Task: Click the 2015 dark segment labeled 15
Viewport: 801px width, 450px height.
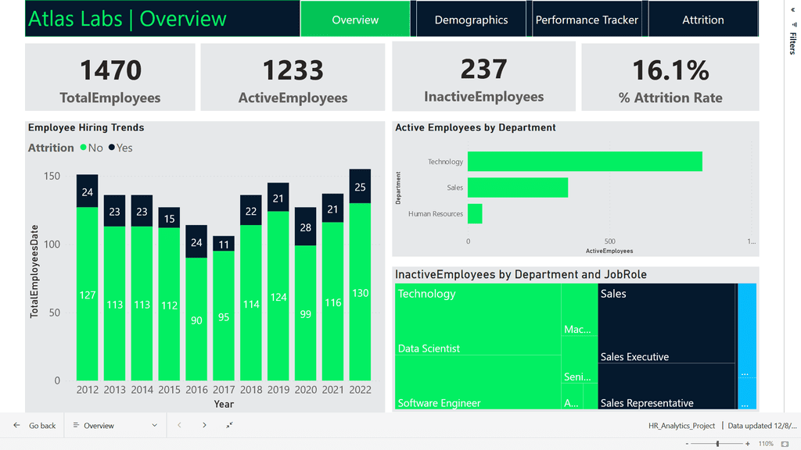Action: click(x=169, y=217)
